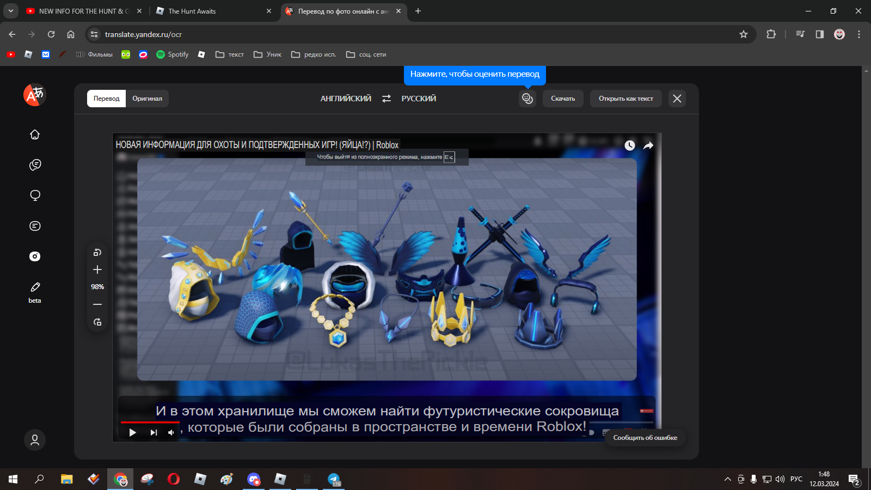Open media controls icon in toolbar
This screenshot has width=871, height=490.
tap(800, 34)
